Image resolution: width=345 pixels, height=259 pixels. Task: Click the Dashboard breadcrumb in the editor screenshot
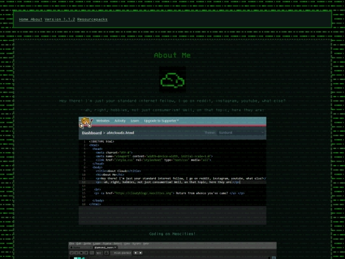point(92,133)
